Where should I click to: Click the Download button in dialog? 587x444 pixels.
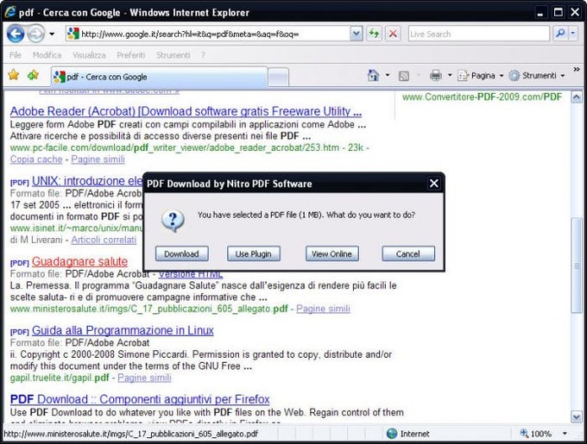click(181, 253)
